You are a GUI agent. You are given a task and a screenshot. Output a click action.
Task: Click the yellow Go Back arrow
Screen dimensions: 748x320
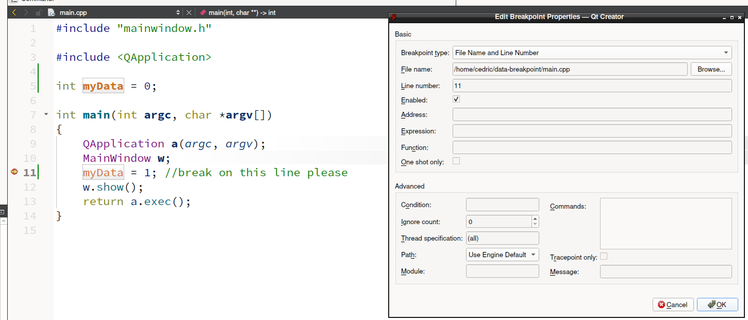click(14, 12)
